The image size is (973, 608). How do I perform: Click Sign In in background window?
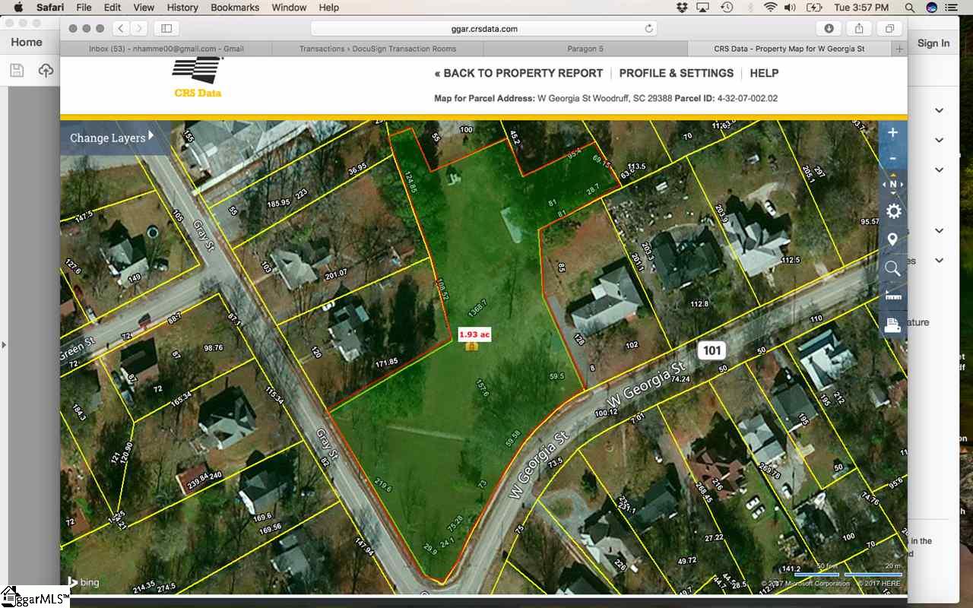point(933,43)
